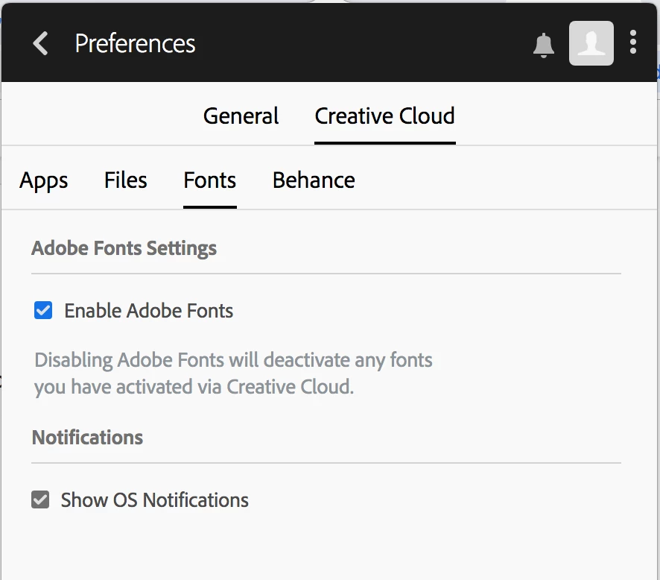Open the three-dot more options menu
Screen dimensions: 660x580
(x=632, y=42)
